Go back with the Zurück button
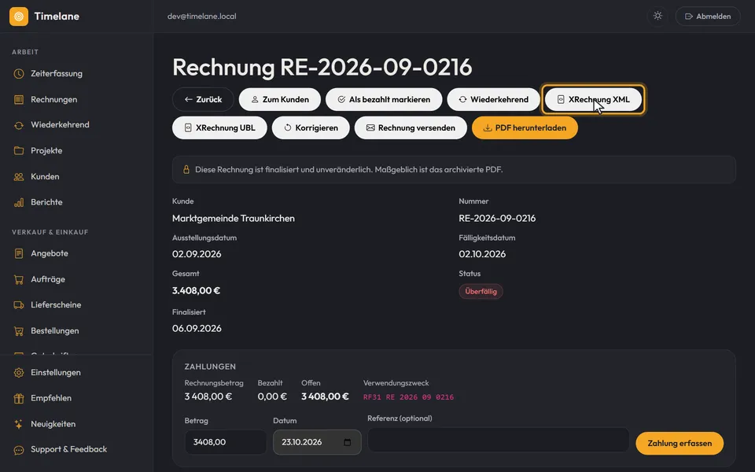The height and width of the screenshot is (472, 755). (x=203, y=99)
